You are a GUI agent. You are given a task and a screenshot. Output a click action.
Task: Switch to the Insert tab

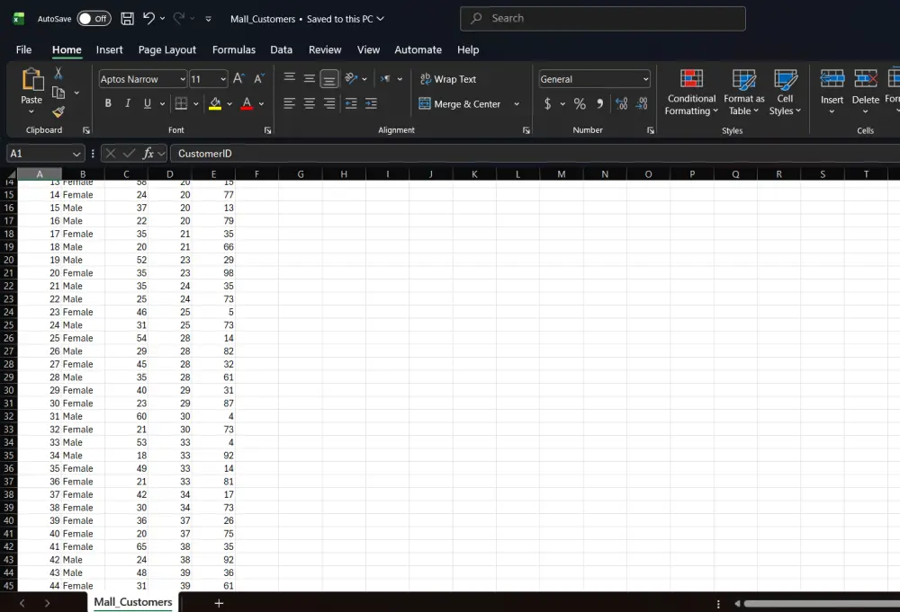tap(109, 49)
